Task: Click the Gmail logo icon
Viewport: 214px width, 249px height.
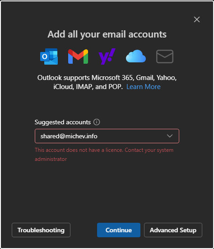Action: pos(78,56)
